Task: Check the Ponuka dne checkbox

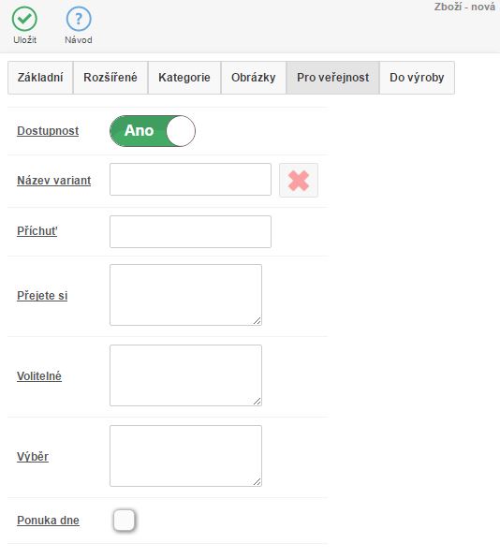Action: (125, 520)
